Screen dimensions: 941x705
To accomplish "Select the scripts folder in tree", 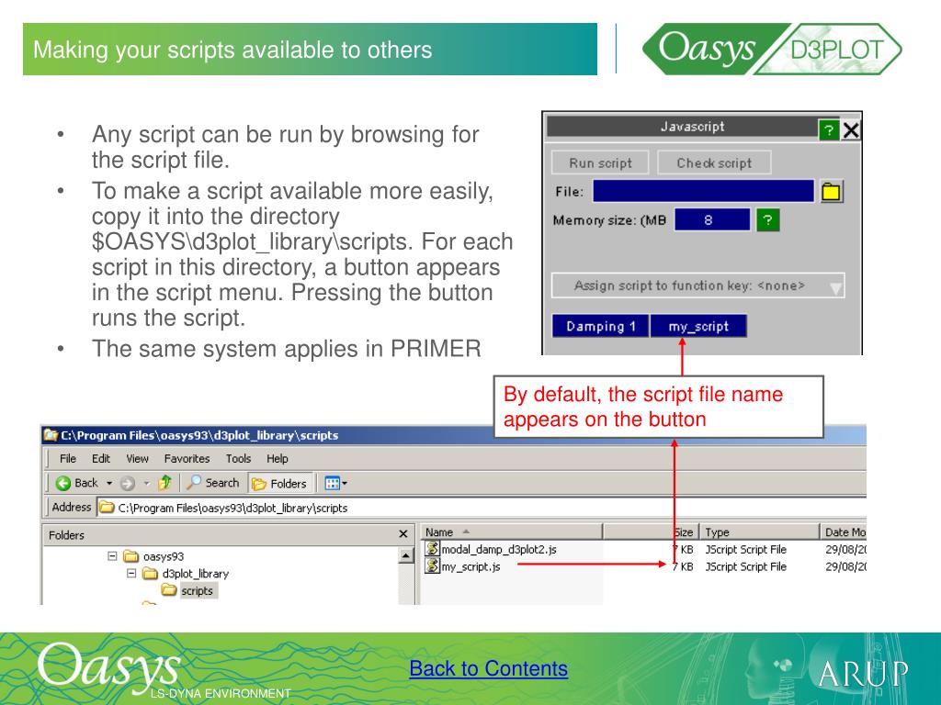I will [189, 590].
